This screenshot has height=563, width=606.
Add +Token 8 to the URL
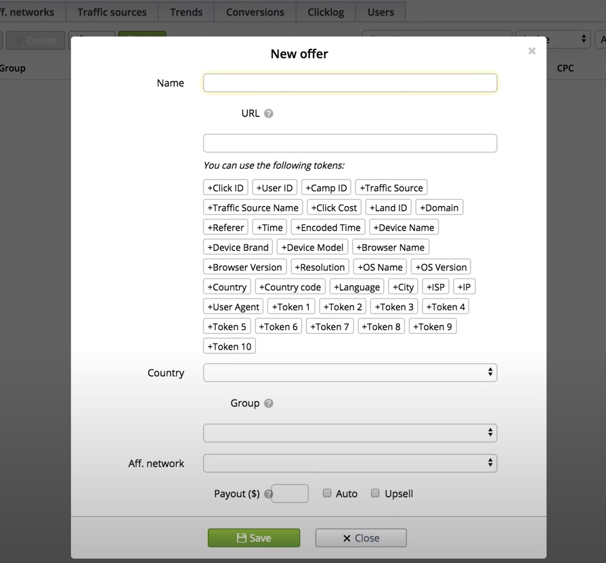(x=381, y=327)
